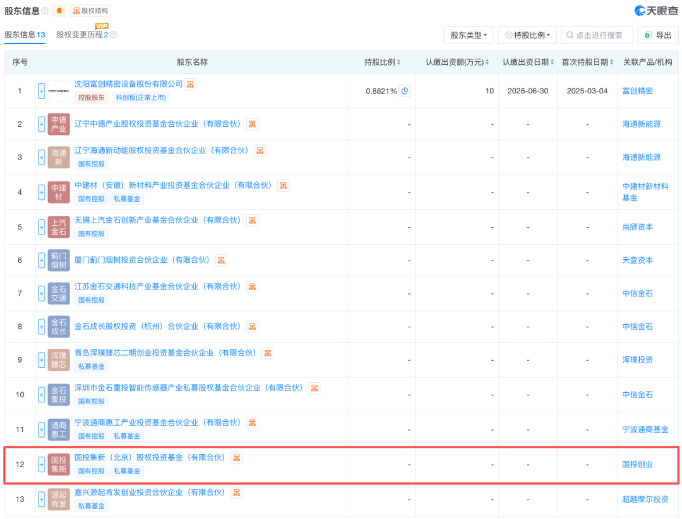This screenshot has width=682, height=519.
Task: Click equity structure icon beside 青岛浑璞臻芯
Action: [x=268, y=353]
